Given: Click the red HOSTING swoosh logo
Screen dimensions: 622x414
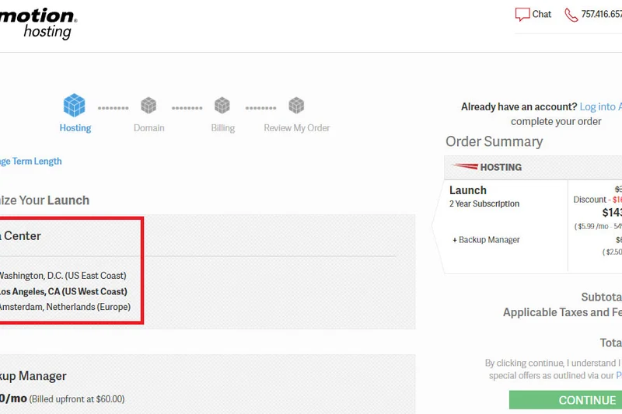Looking at the screenshot, I should coord(465,166).
